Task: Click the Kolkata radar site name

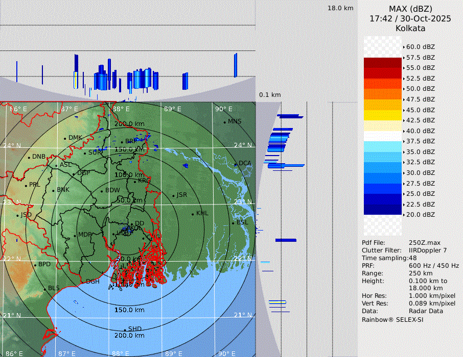Action: click(410, 28)
